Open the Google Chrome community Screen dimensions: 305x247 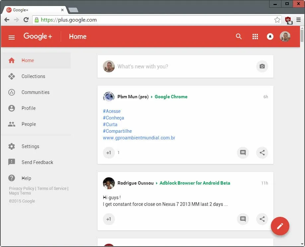coord(171,97)
